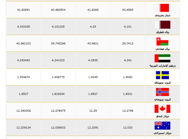Viewport: 188px width, 139px height.
Task: Select the دولار استرالي currency label
Action: pos(162,133)
